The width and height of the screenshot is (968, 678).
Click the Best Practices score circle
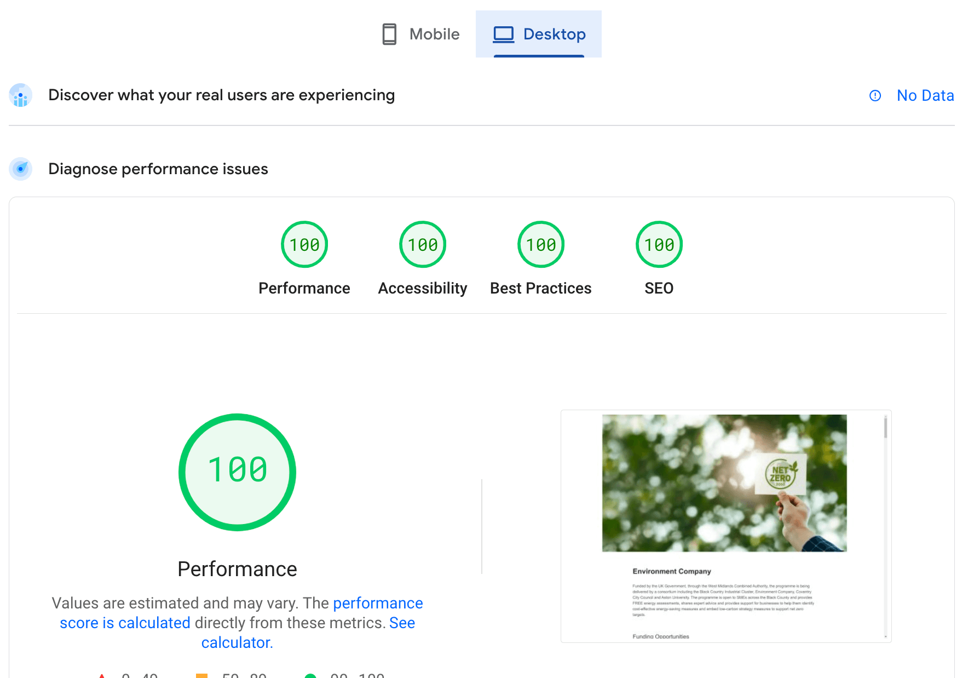click(540, 244)
